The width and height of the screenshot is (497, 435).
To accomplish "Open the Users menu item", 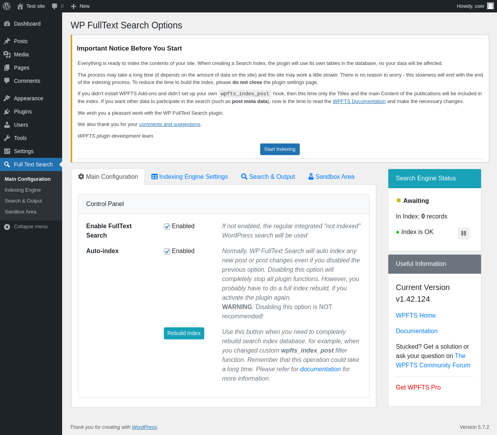I will [x=31, y=125].
